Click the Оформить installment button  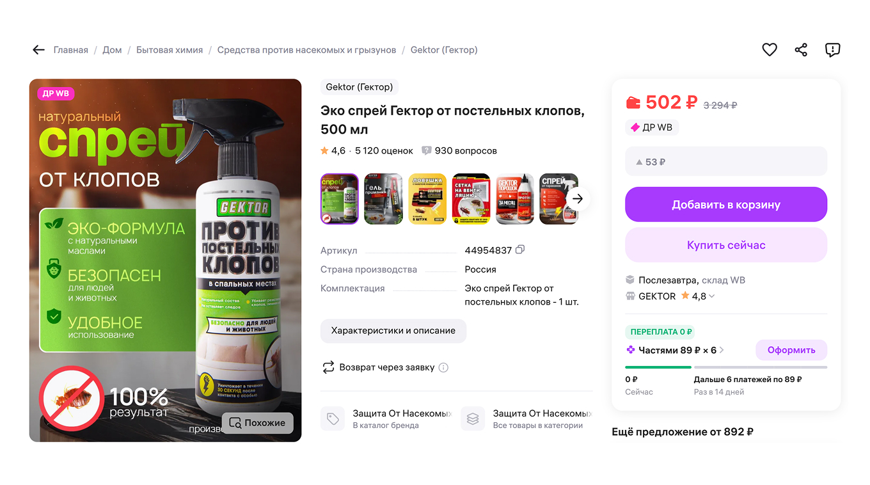791,350
